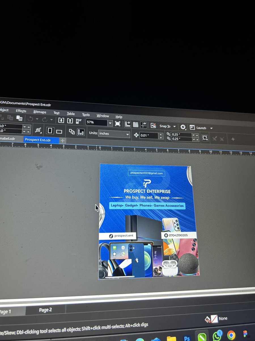Image resolution: width=255 pixels, height=341 pixels.
Task: Click the Redo arrow icon
Action: pos(45,120)
